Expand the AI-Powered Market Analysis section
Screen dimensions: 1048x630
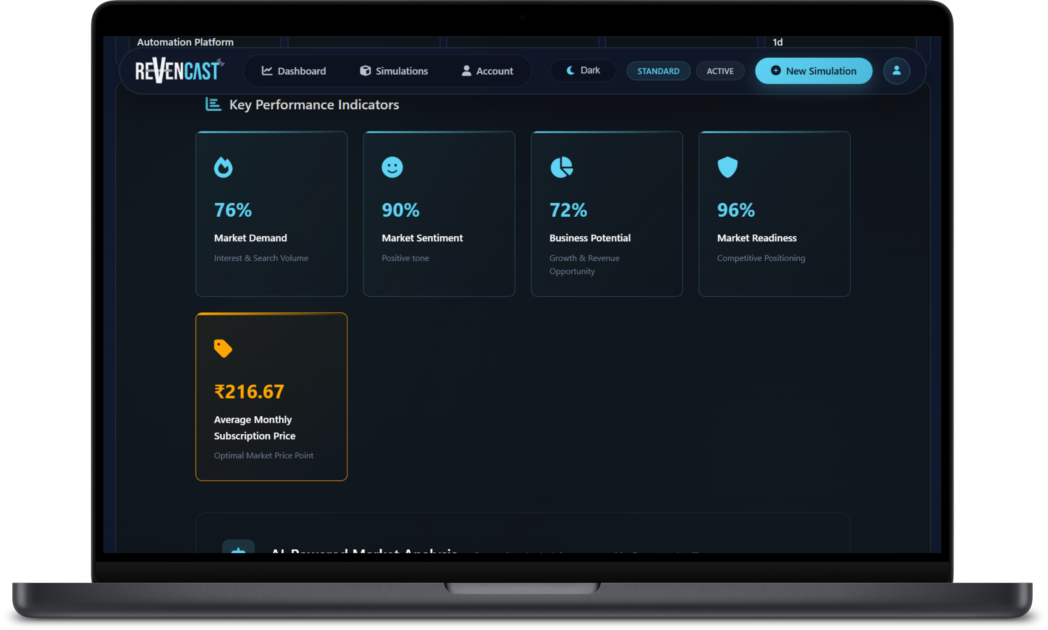tap(364, 550)
